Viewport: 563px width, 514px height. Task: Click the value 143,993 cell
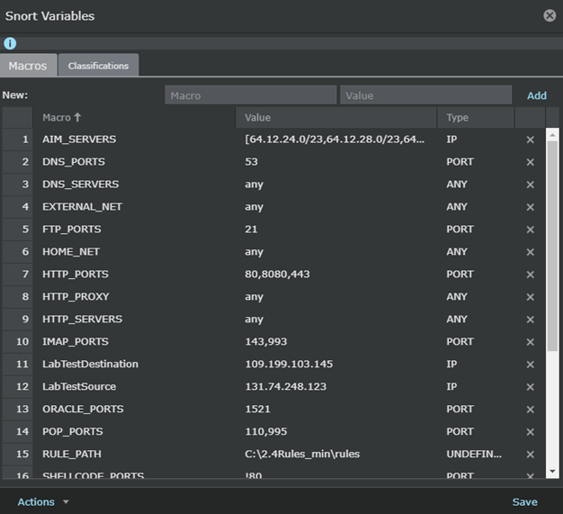click(x=336, y=341)
